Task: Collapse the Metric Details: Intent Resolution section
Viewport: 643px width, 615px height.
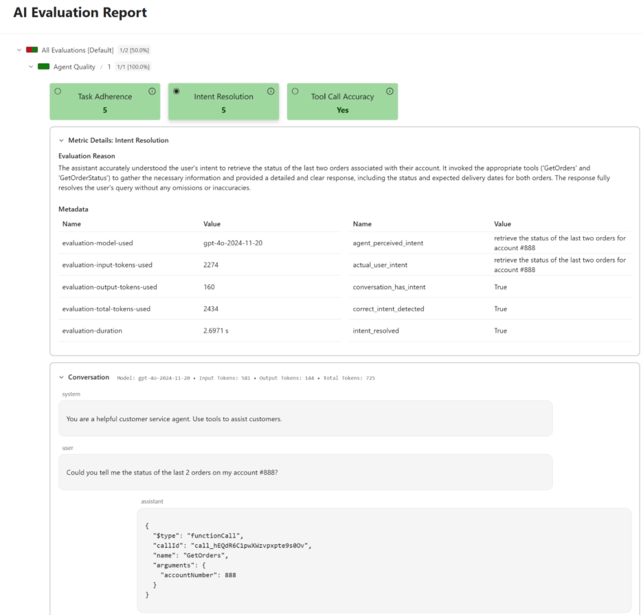Action: click(60, 139)
